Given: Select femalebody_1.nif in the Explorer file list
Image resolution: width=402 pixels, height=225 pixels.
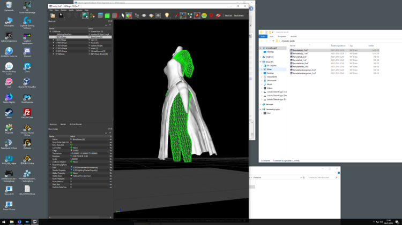Looking at the screenshot, I should pos(300,53).
